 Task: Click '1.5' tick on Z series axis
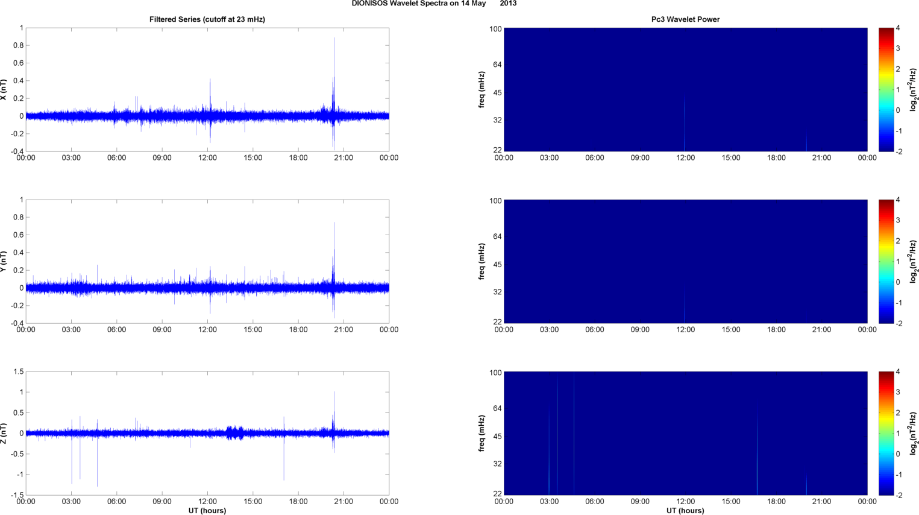point(18,371)
